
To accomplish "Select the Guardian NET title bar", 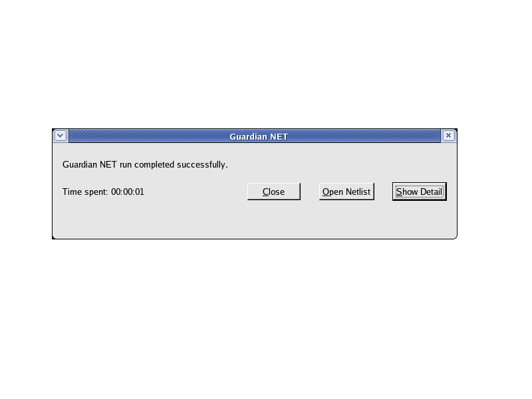I will click(255, 136).
